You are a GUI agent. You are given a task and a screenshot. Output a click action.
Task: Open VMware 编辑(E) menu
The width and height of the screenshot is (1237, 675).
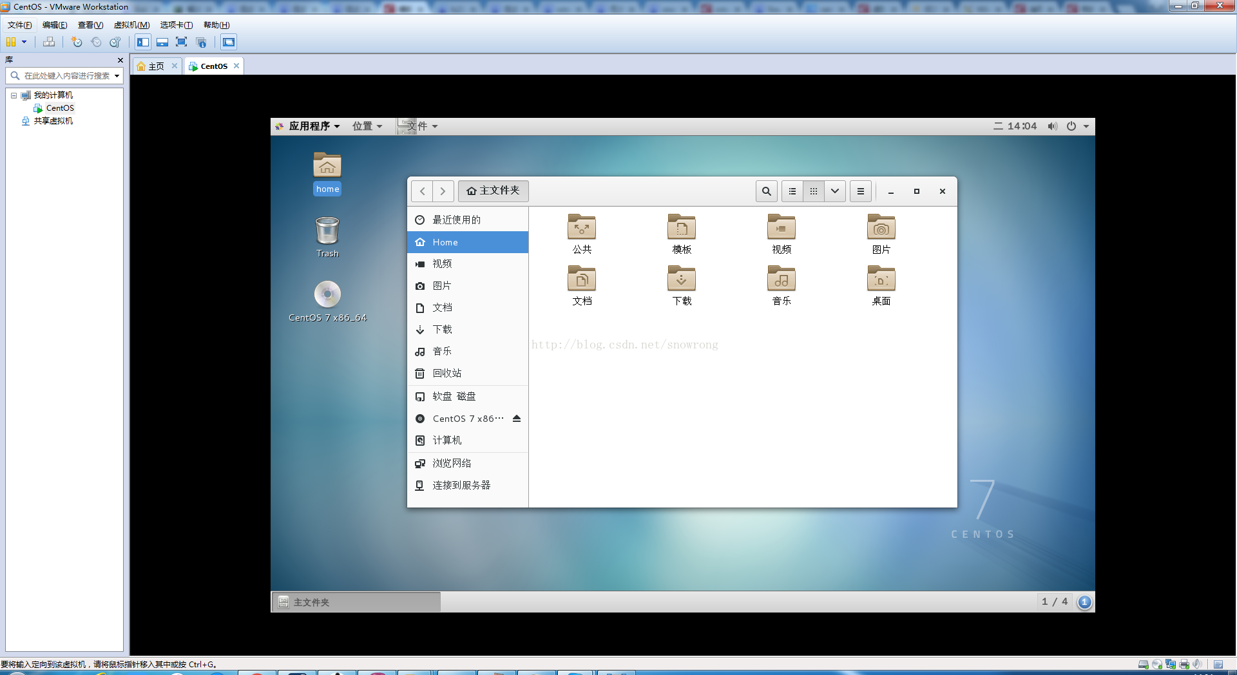point(55,25)
